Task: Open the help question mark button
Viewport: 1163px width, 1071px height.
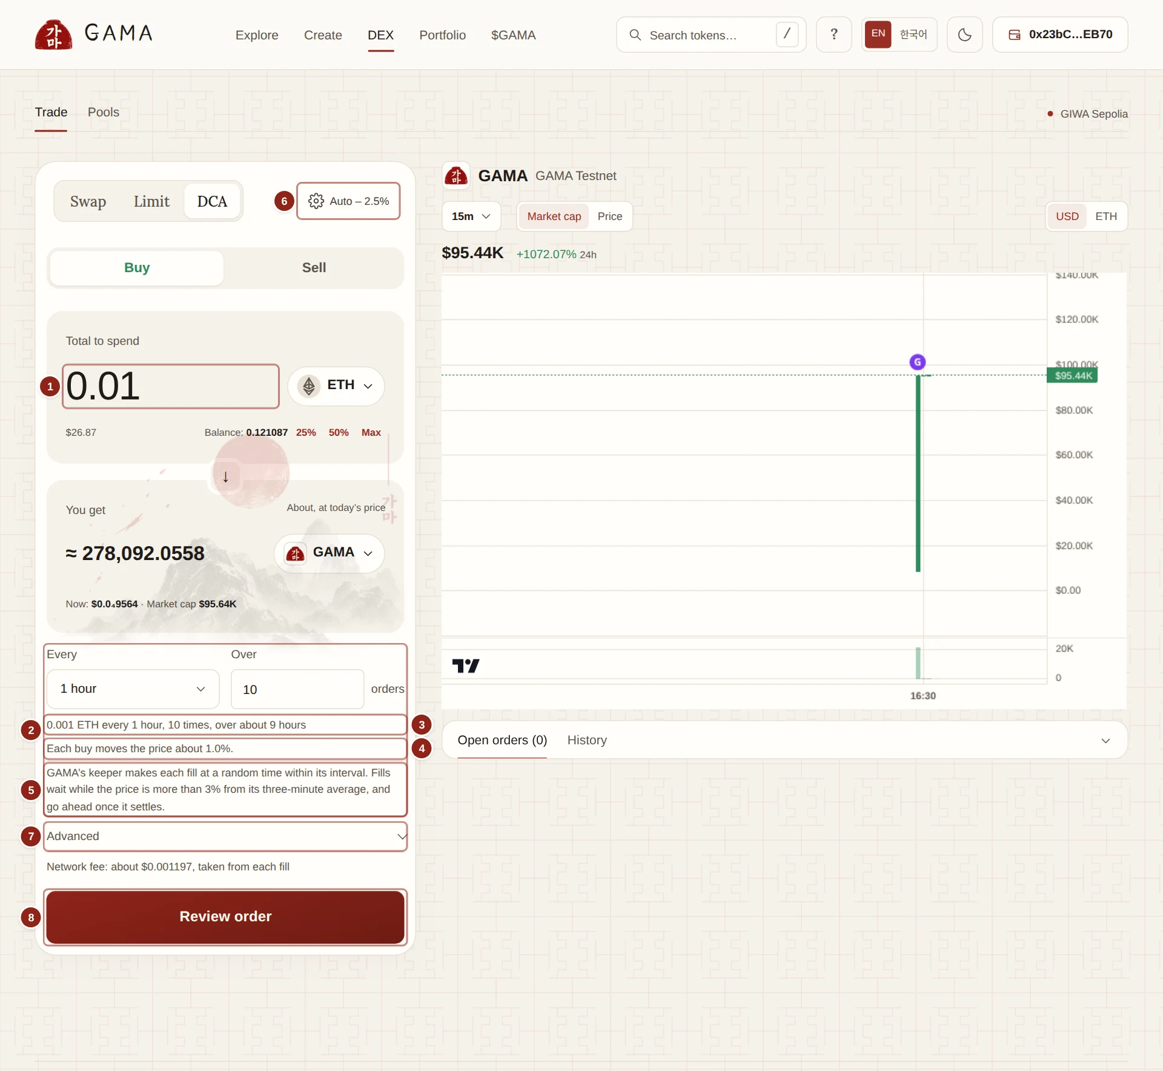Action: (834, 35)
